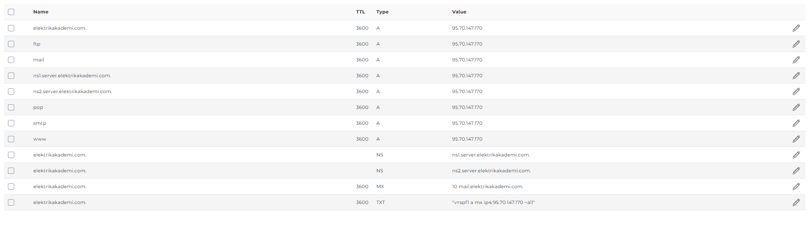Edit the NS record for ns2.server.elektrikakademi.com.
This screenshot has height=246, width=811.
tap(796, 171)
